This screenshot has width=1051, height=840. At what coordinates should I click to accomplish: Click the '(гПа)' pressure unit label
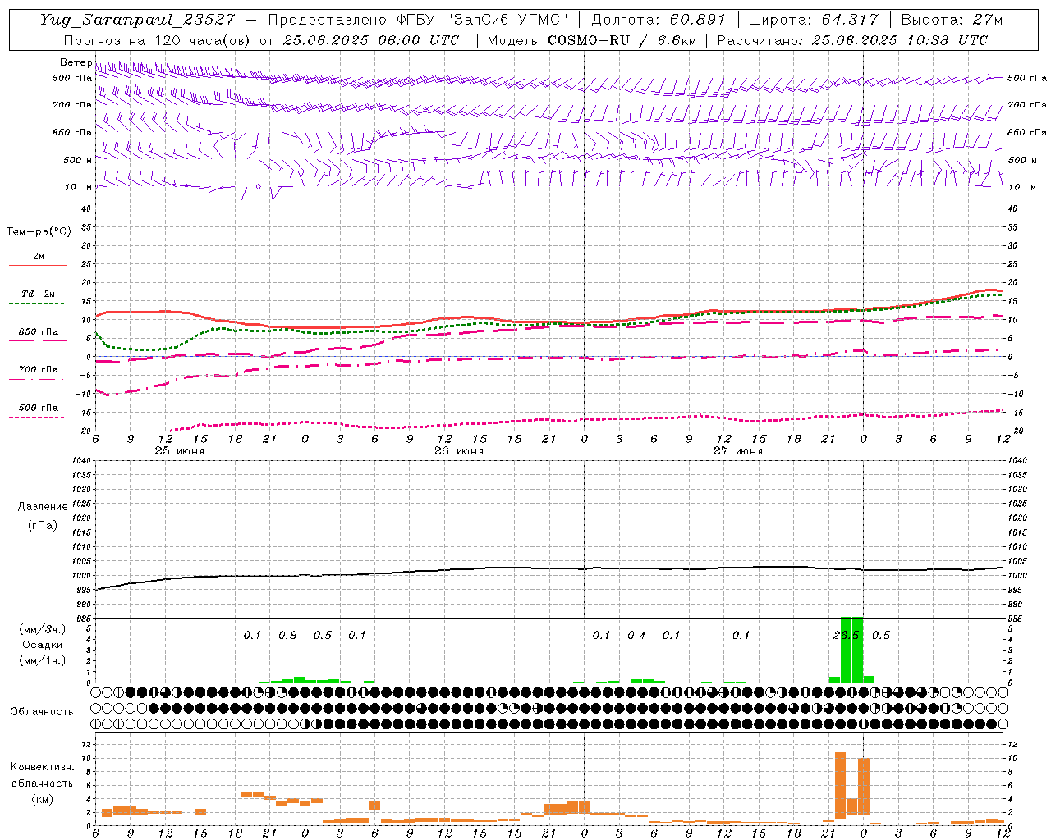43,525
